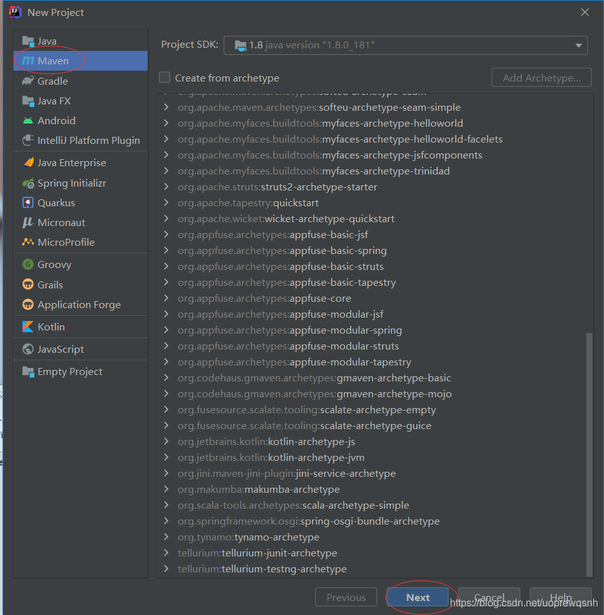Click the Groovy green G icon
The width and height of the screenshot is (604, 615).
point(28,264)
